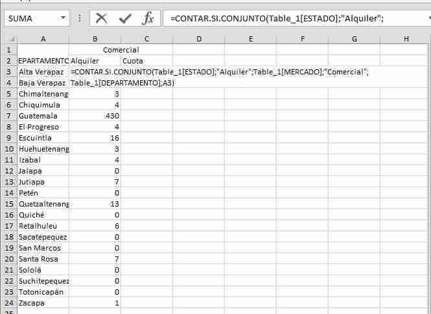
Task: Select the column B header
Action: 95,39
